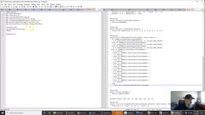Click the Paste toolbar icon
Viewport: 205px width, 115px height.
coord(24,6)
